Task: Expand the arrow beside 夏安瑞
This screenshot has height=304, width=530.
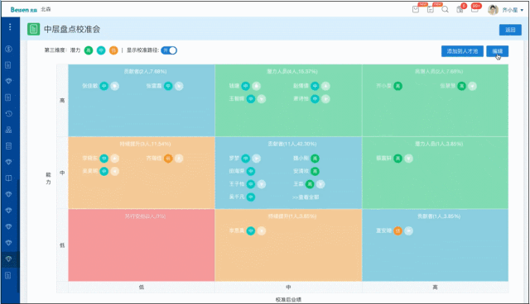Action: click(408, 230)
